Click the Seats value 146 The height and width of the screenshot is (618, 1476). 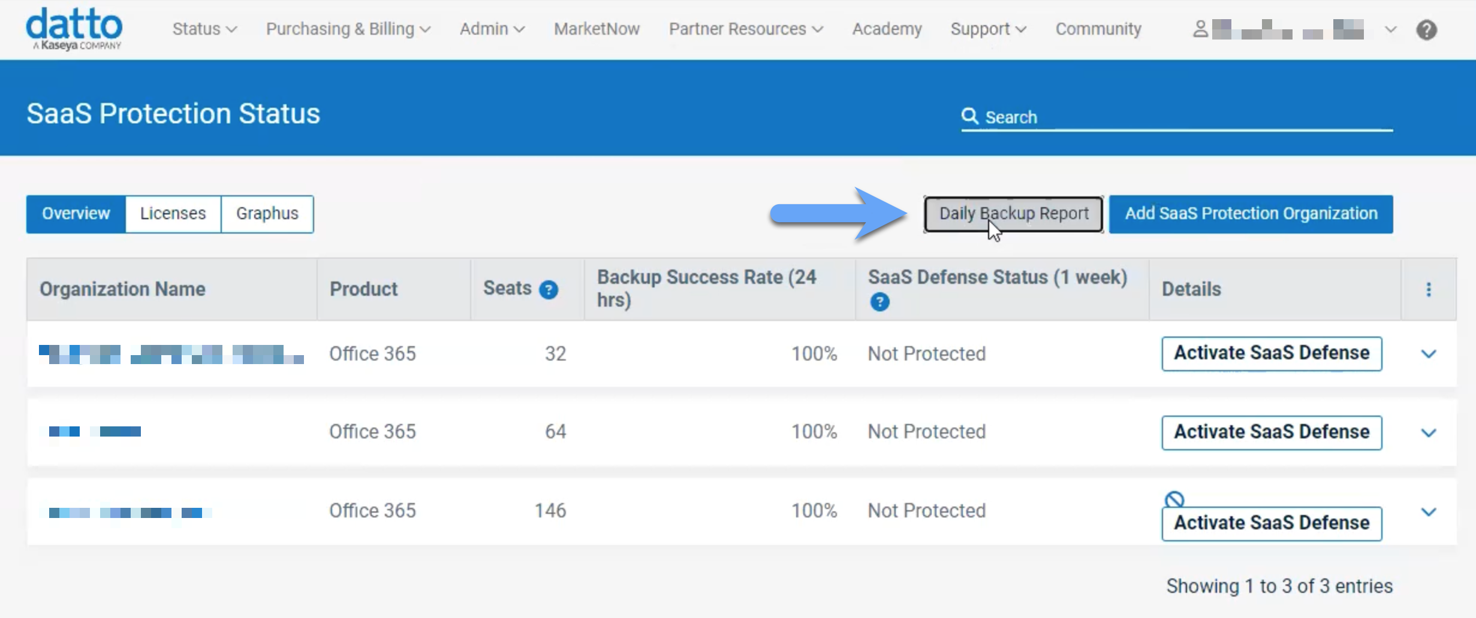click(550, 511)
